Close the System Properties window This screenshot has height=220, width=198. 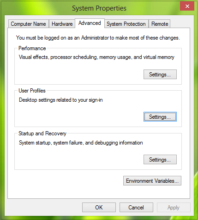[187, 6]
